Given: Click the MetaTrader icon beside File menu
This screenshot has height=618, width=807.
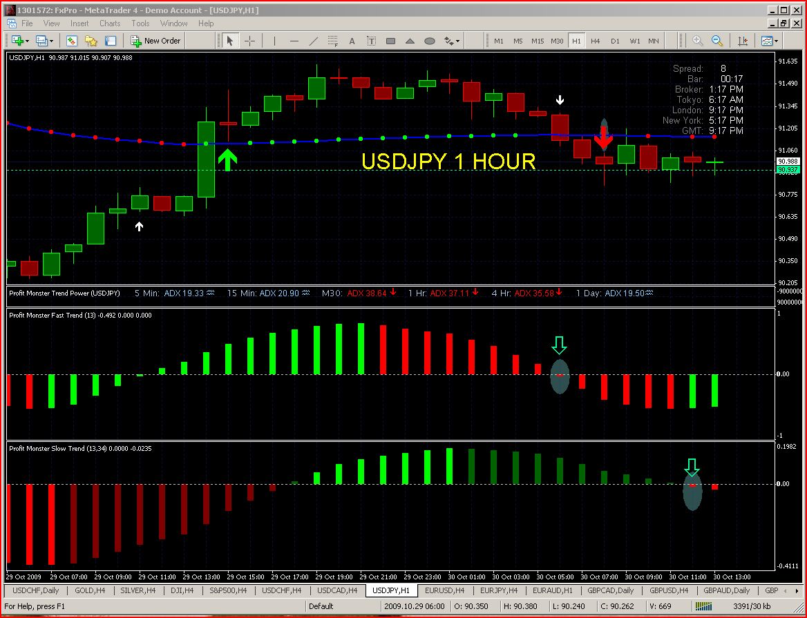Looking at the screenshot, I should 11,23.
